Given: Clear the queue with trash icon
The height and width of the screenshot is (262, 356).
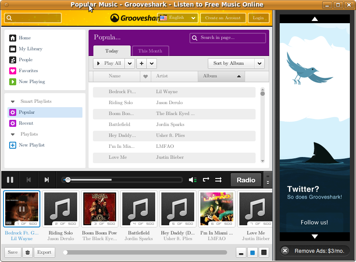Looking at the screenshot, I should 28,252.
